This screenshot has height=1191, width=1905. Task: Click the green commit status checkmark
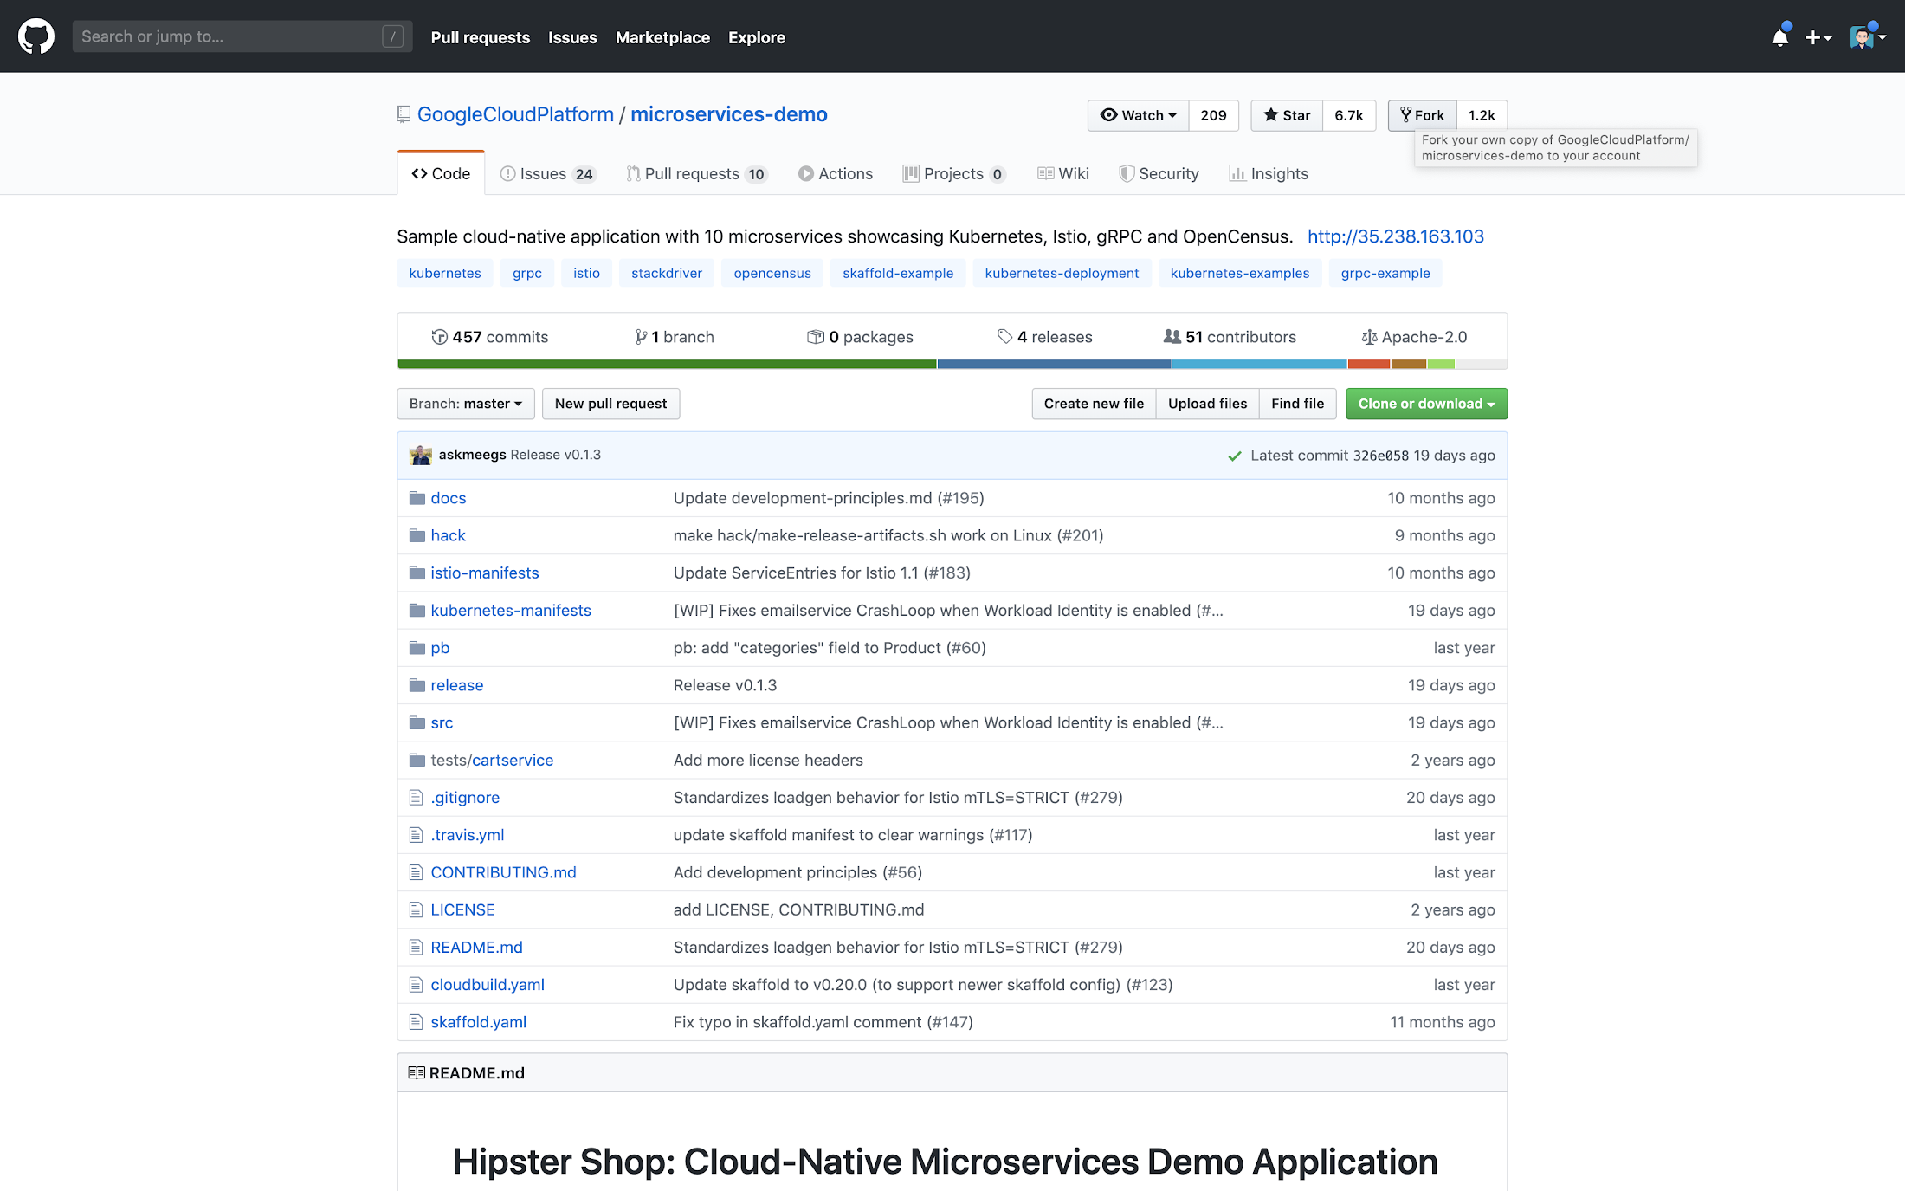[1235, 456]
